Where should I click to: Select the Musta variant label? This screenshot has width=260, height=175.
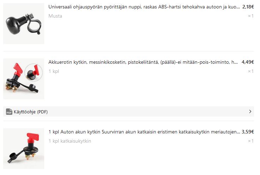tap(55, 16)
